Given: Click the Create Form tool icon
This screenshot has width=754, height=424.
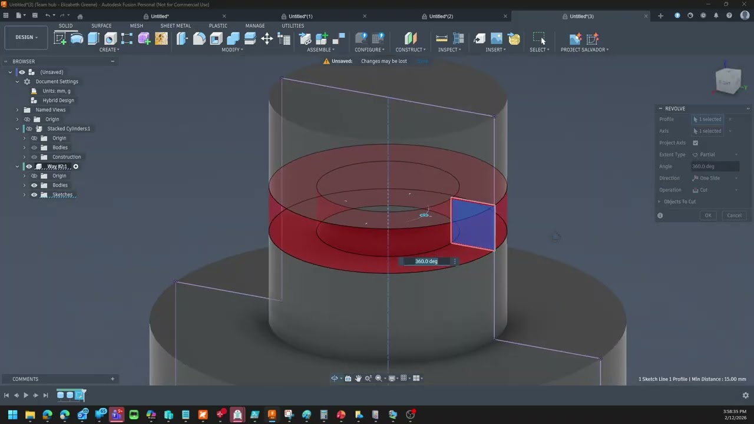Looking at the screenshot, I should tap(144, 39).
